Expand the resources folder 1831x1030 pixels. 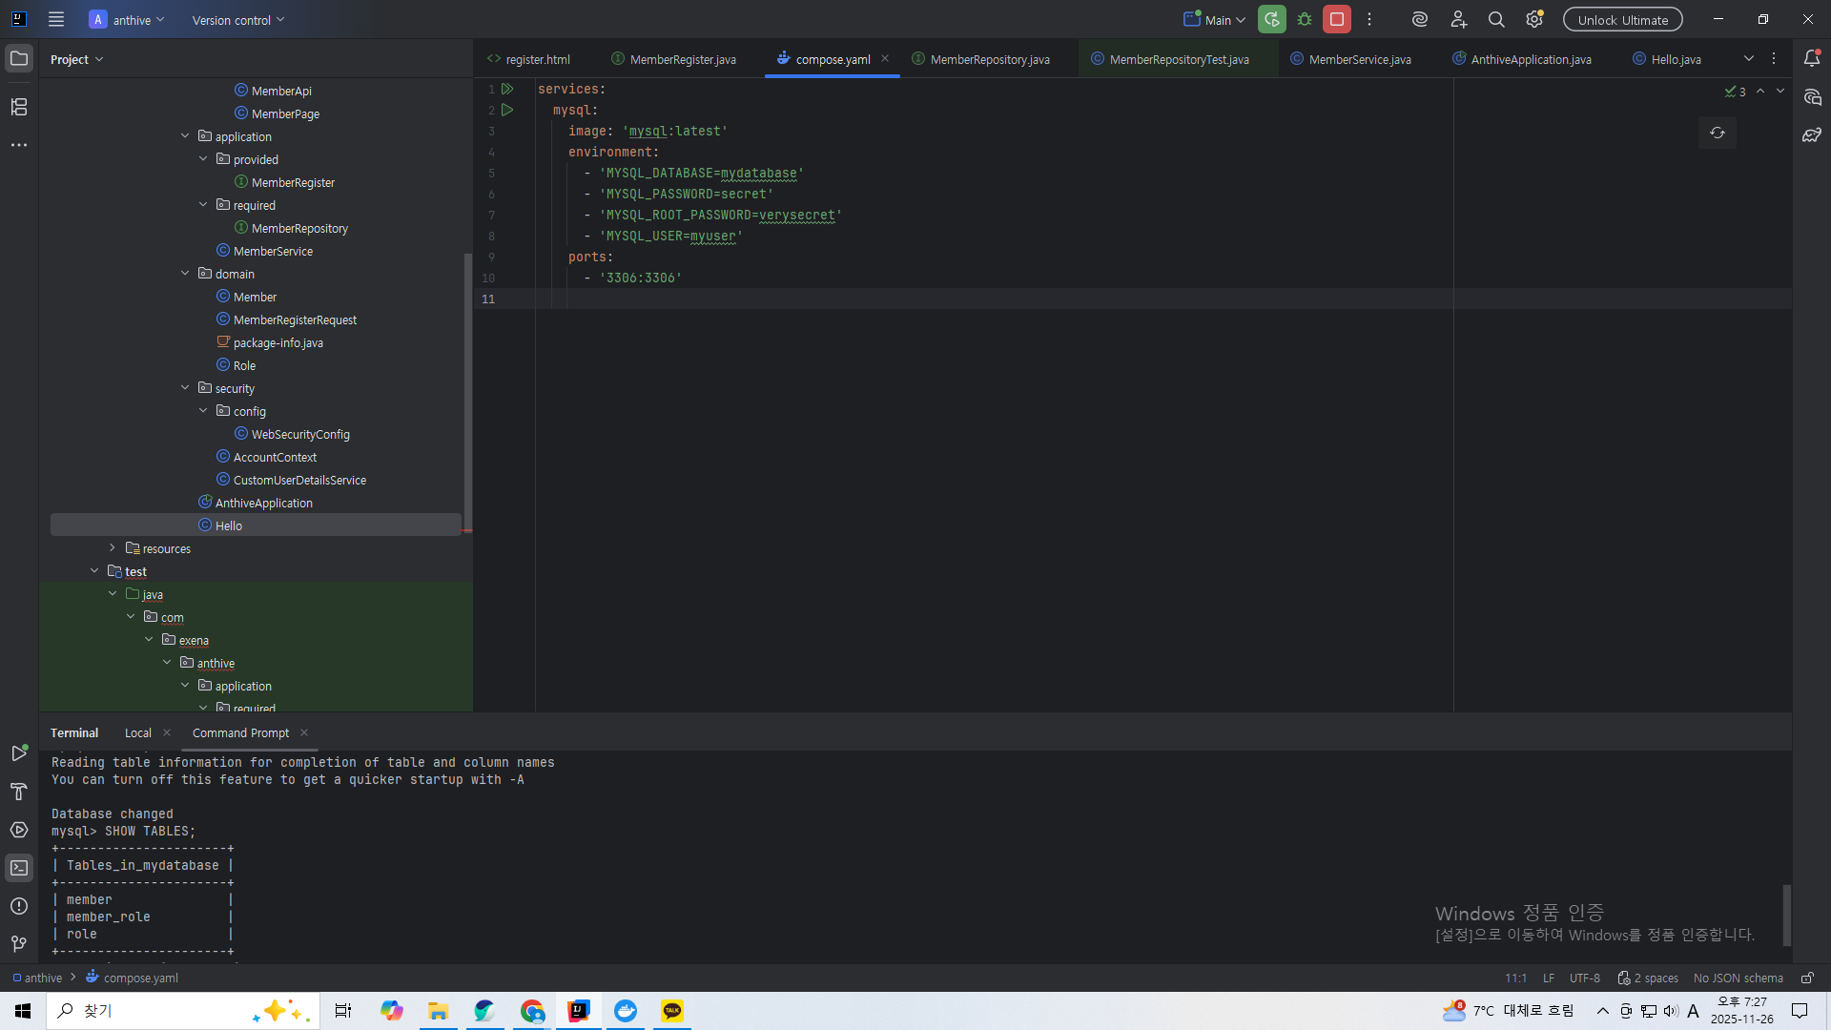click(113, 548)
